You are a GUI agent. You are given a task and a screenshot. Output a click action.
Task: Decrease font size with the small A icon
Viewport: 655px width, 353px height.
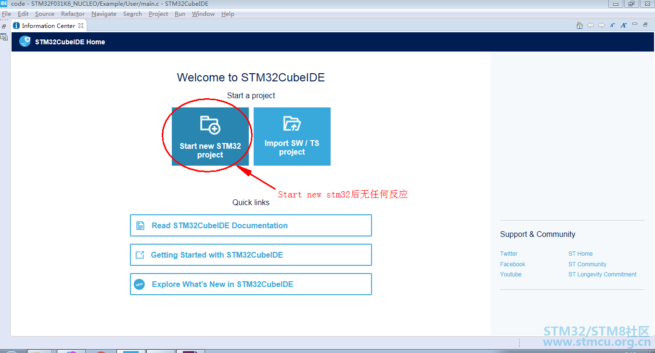pos(612,25)
